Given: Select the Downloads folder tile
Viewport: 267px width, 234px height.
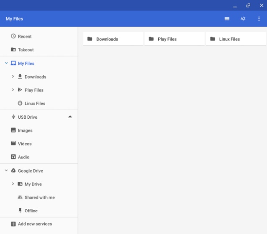Looking at the screenshot, I should coord(113,39).
